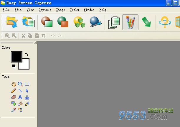Minimize the Easy Screen Capture window
The image size is (180, 127).
(169, 3)
